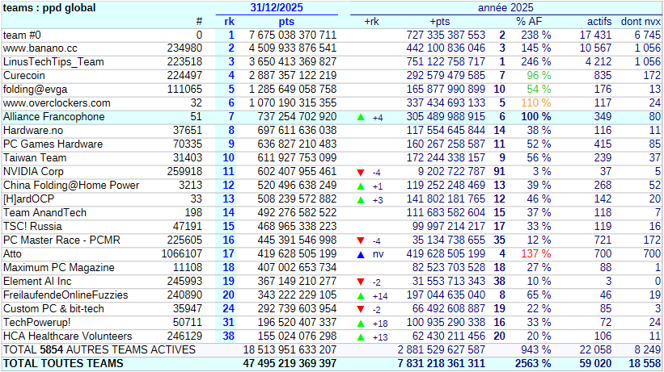Click the 'actifs' column header

coord(599,22)
